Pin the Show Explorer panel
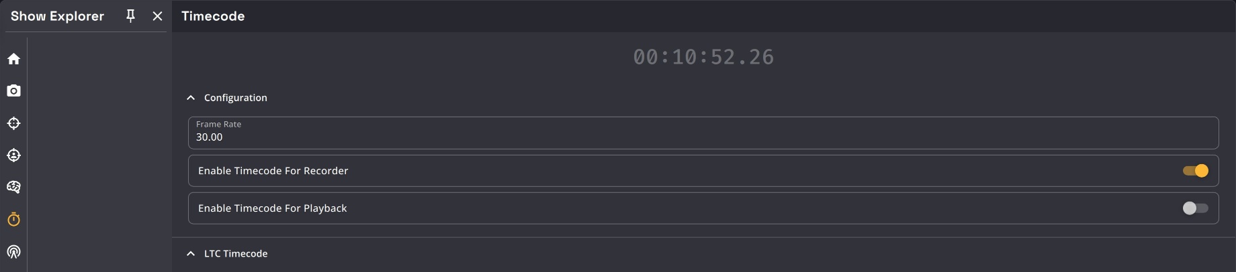Screen dimensions: 1236x272 131,16
